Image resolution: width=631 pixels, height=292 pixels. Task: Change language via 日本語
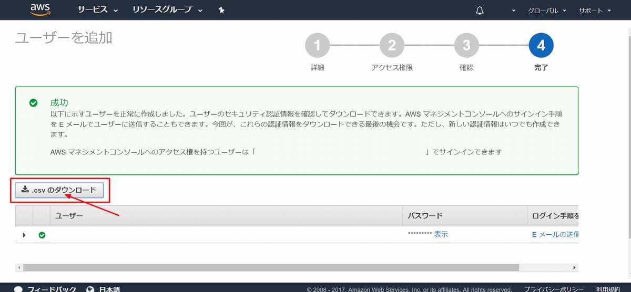[109, 289]
